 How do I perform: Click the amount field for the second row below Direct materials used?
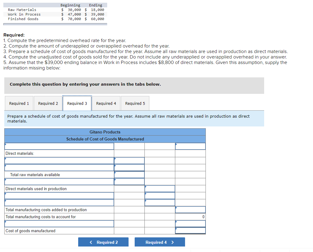pos(160,203)
